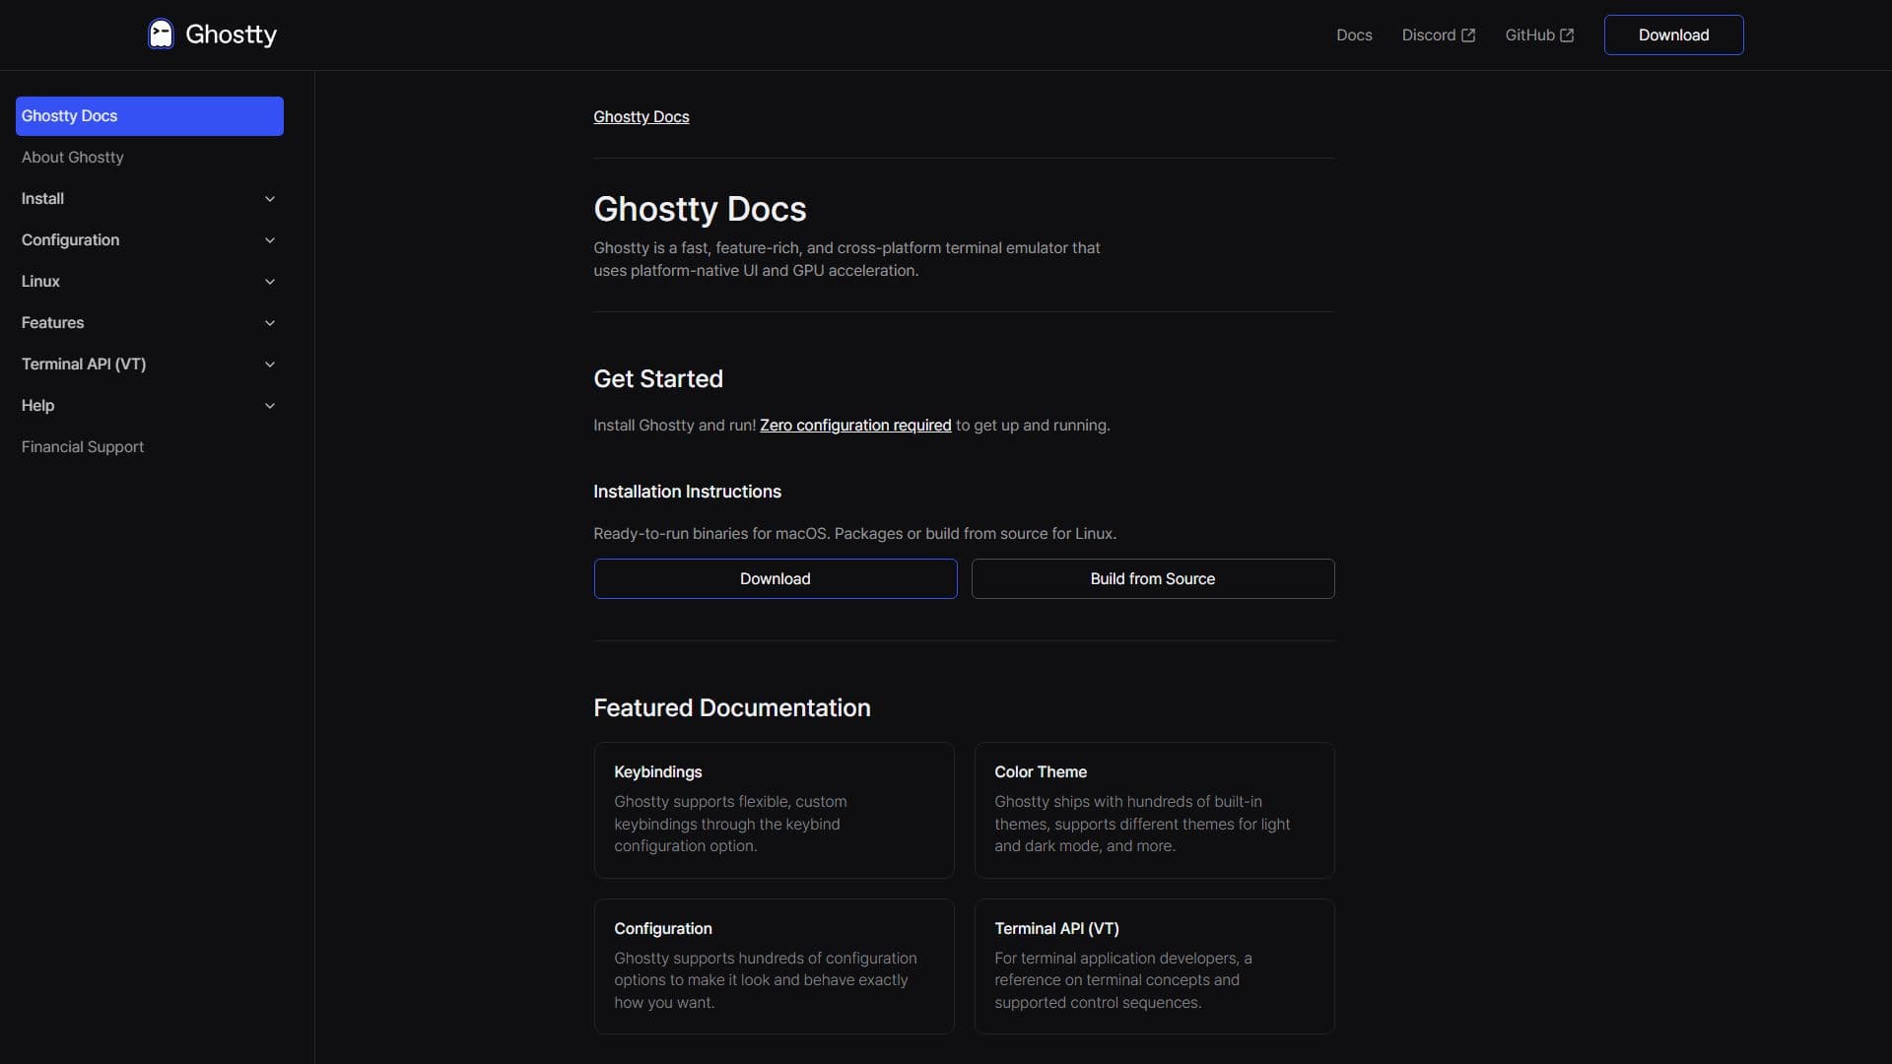
Task: Click the Download button under Installation Instructions
Action: click(x=775, y=579)
